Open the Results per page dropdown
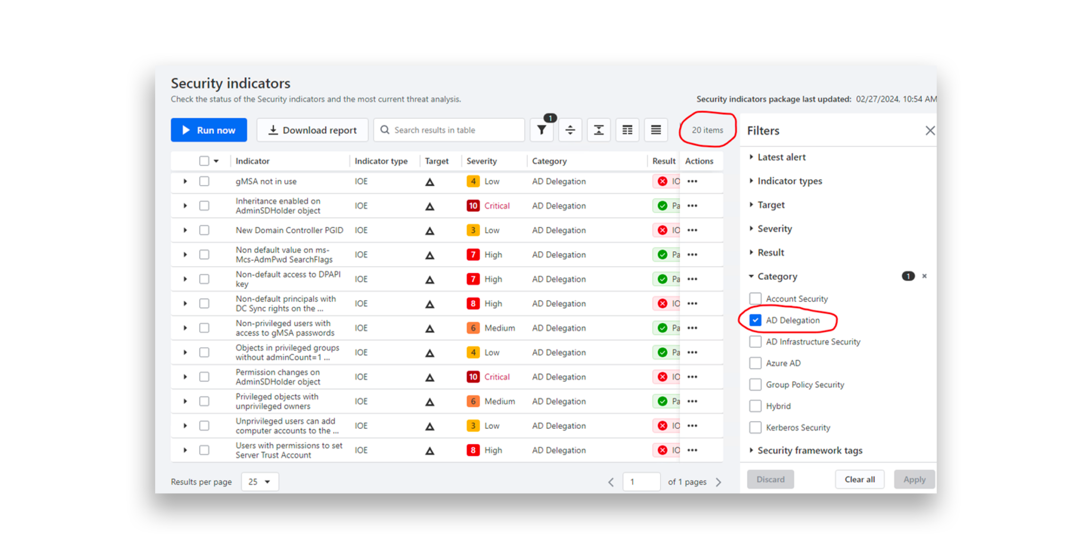Screen dimensions: 1092x559 (x=260, y=481)
